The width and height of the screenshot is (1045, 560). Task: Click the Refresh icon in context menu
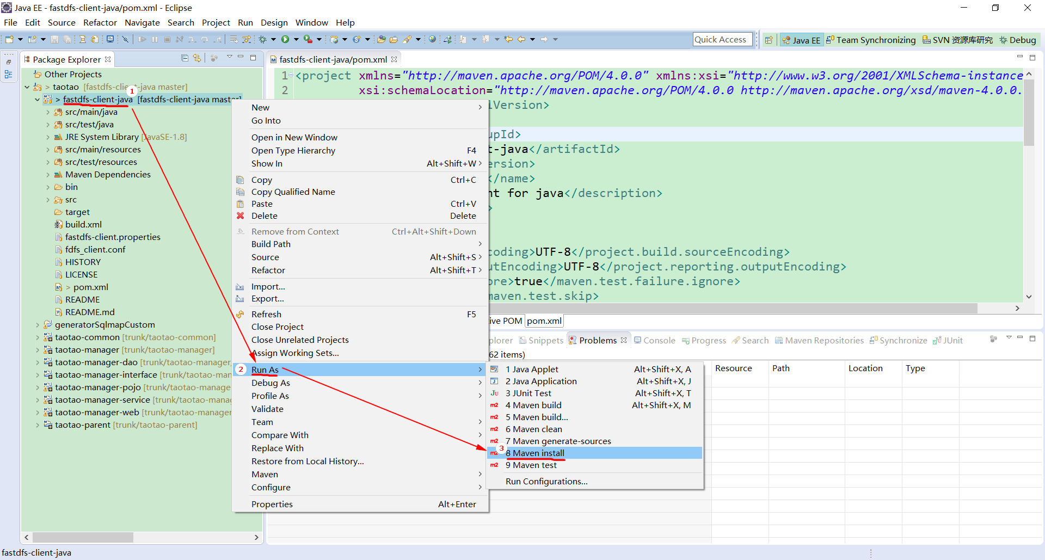click(240, 314)
